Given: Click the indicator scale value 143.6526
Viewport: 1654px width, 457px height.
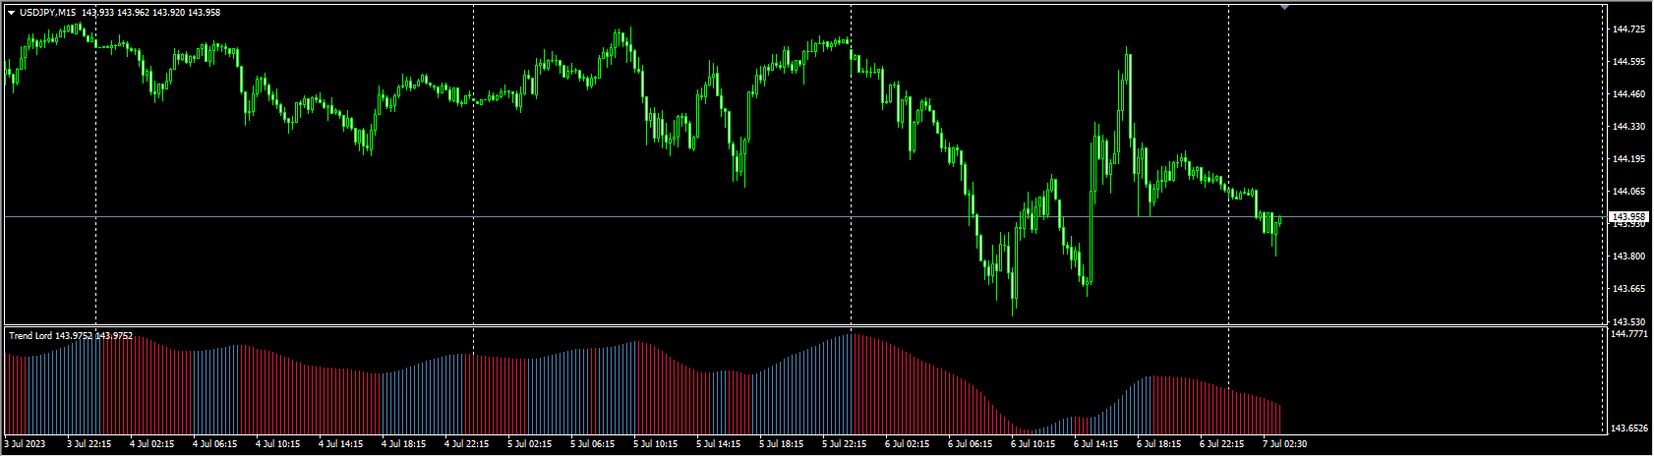Looking at the screenshot, I should pos(1630,428).
